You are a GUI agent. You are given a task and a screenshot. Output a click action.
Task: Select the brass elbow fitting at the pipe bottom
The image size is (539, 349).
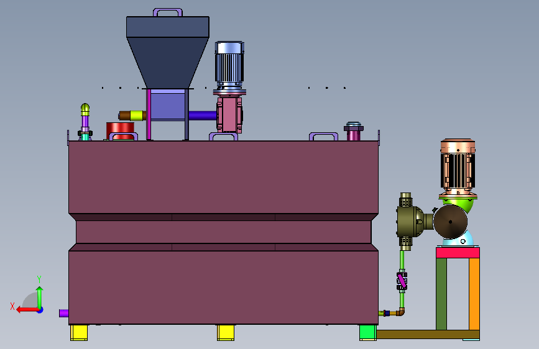click(400, 312)
